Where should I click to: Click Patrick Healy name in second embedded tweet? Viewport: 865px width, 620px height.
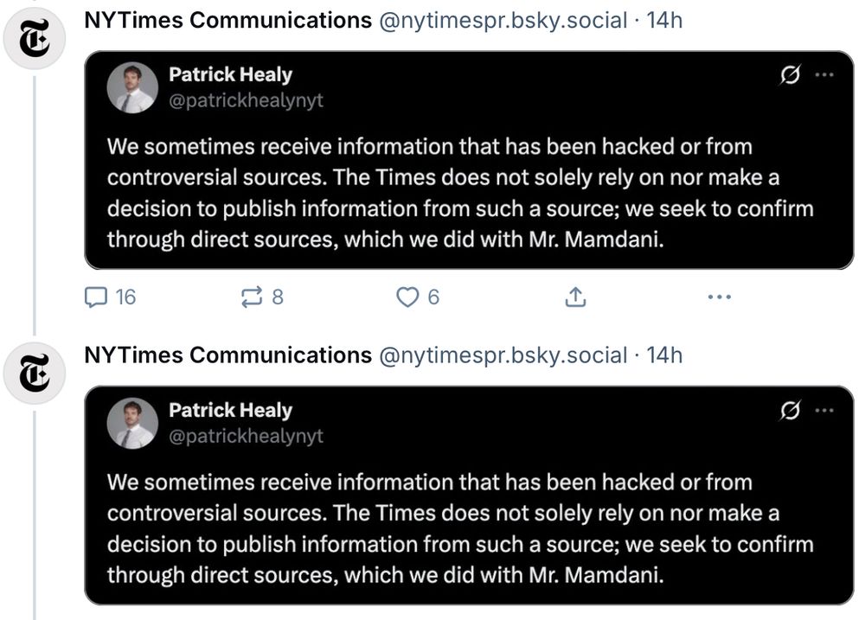[231, 410]
